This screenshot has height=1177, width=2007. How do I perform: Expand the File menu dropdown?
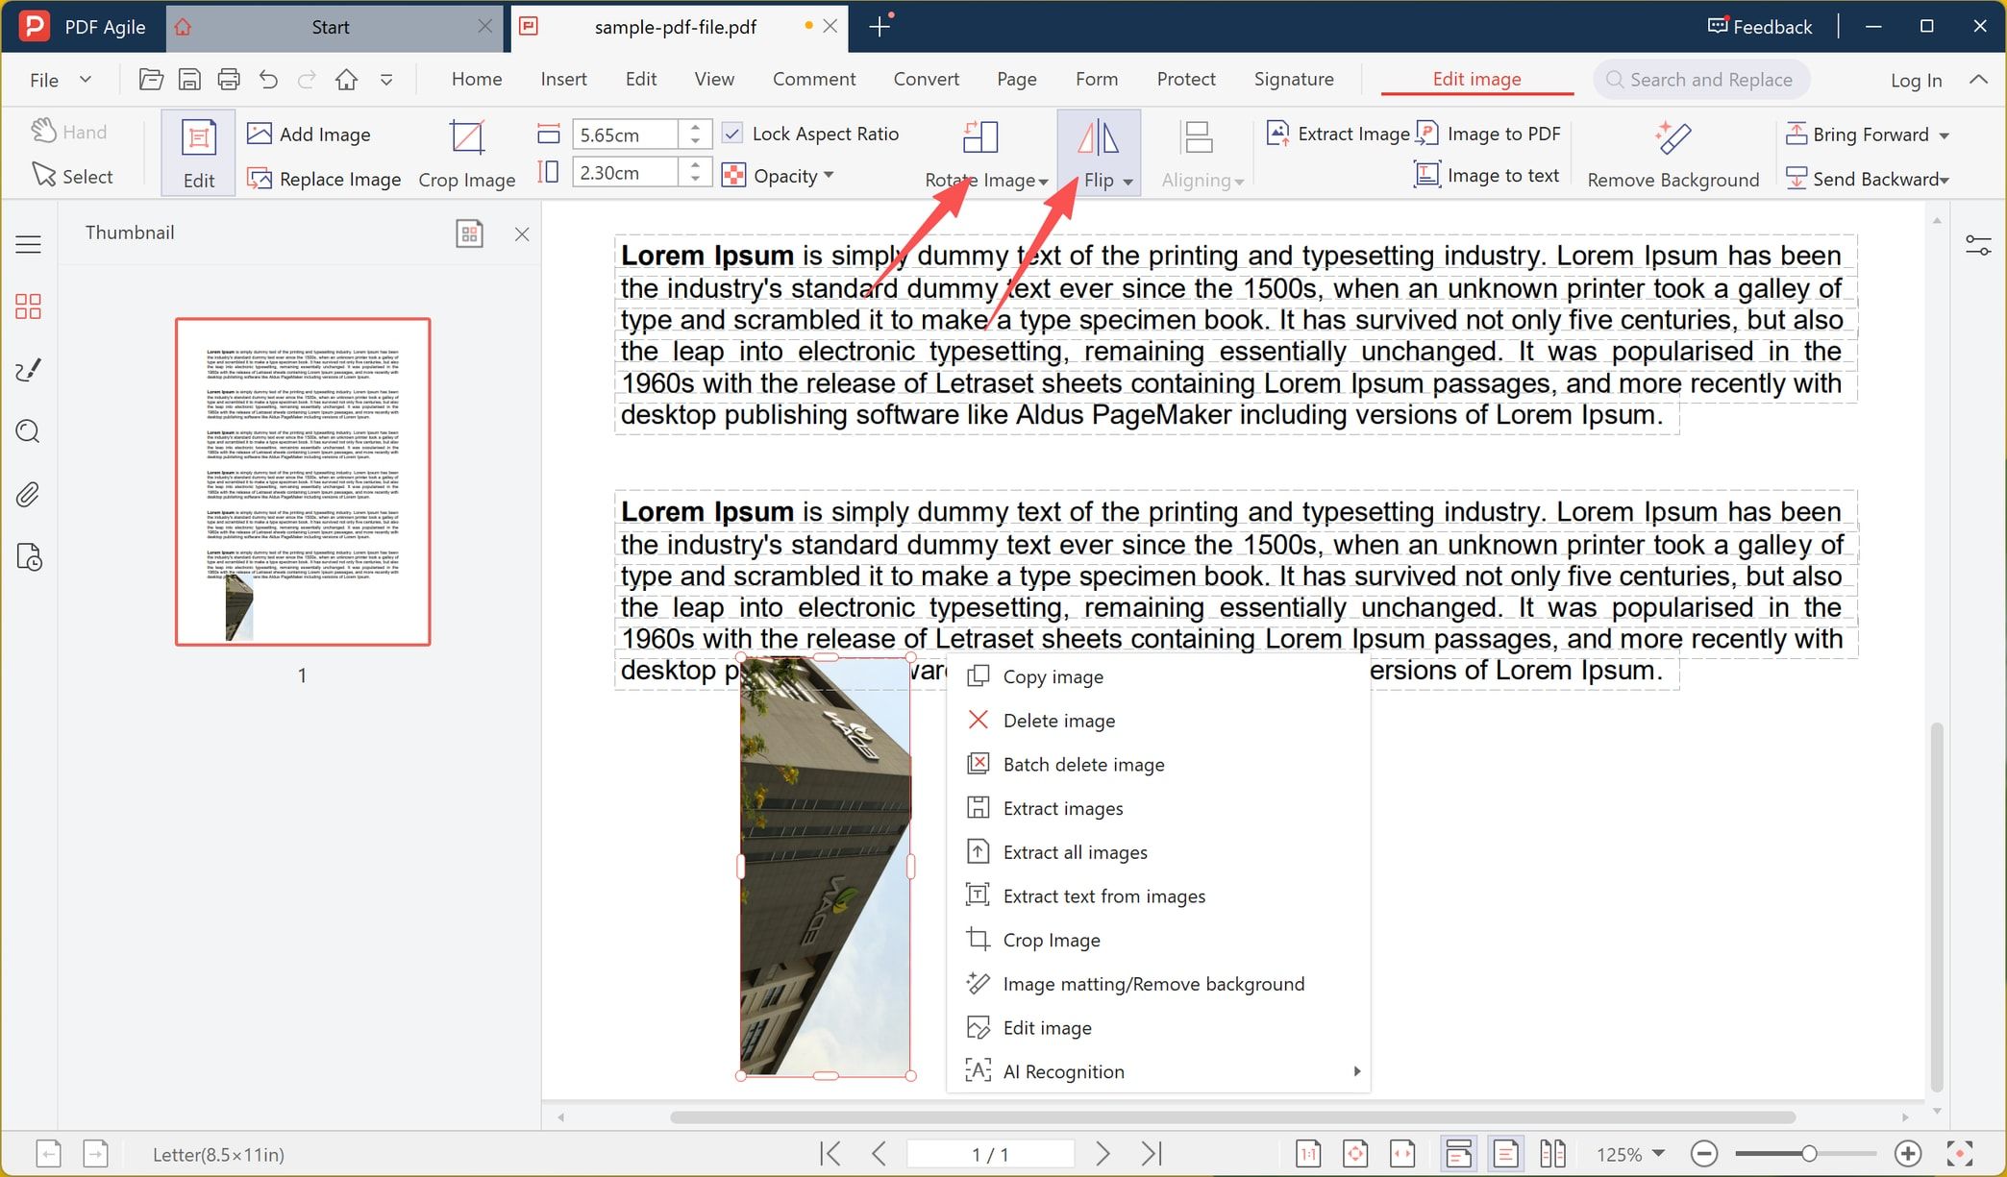pos(86,80)
